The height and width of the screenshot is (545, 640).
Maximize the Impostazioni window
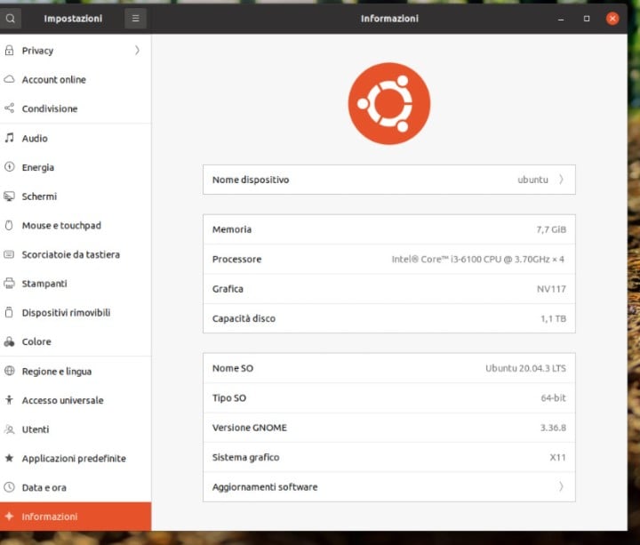click(x=587, y=19)
